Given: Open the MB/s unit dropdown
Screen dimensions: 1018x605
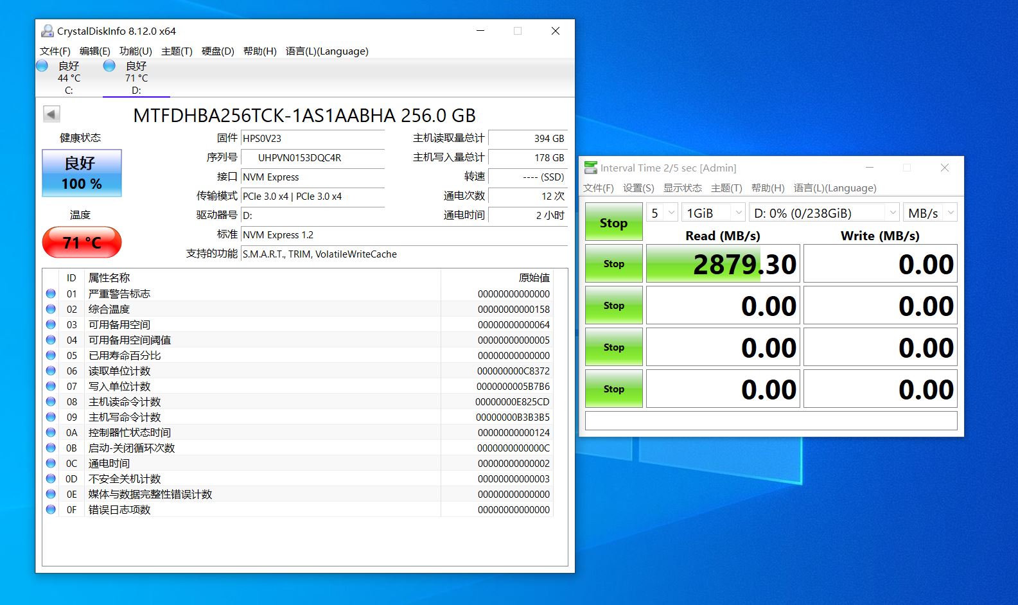Looking at the screenshot, I should 930,213.
